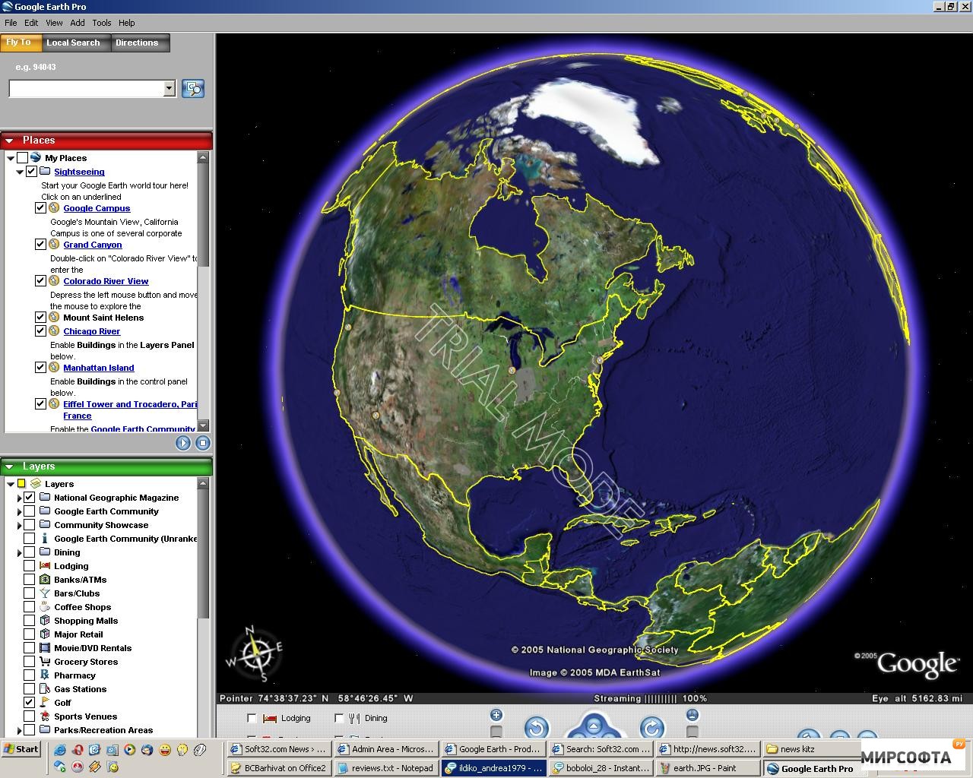The image size is (973, 778).
Task: Click the rotate clockwise navigation button
Action: (651, 728)
